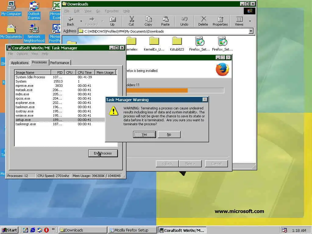Select the mdm.exe process row
Screen dimensions: 312x234
[x=66, y=94]
